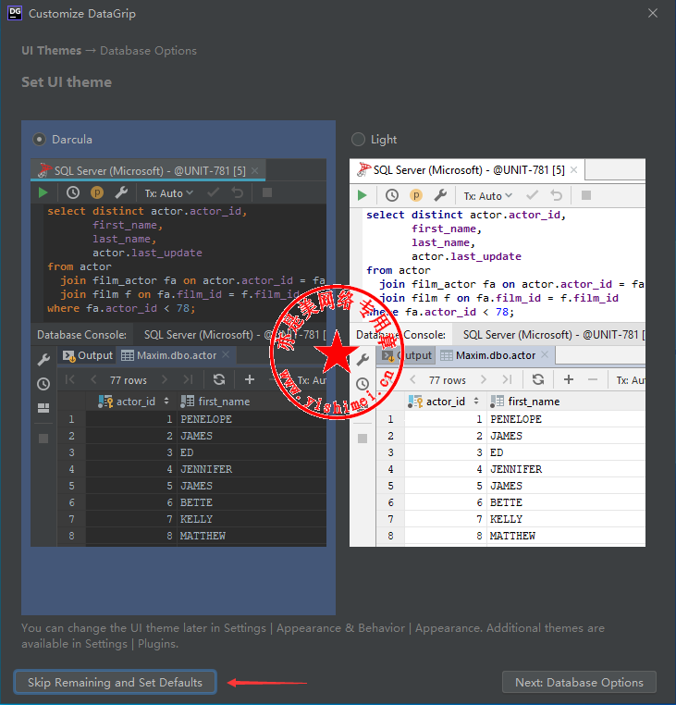Close the Customize DataGrip dialog
Viewport: 676px width, 705px height.
653,13
